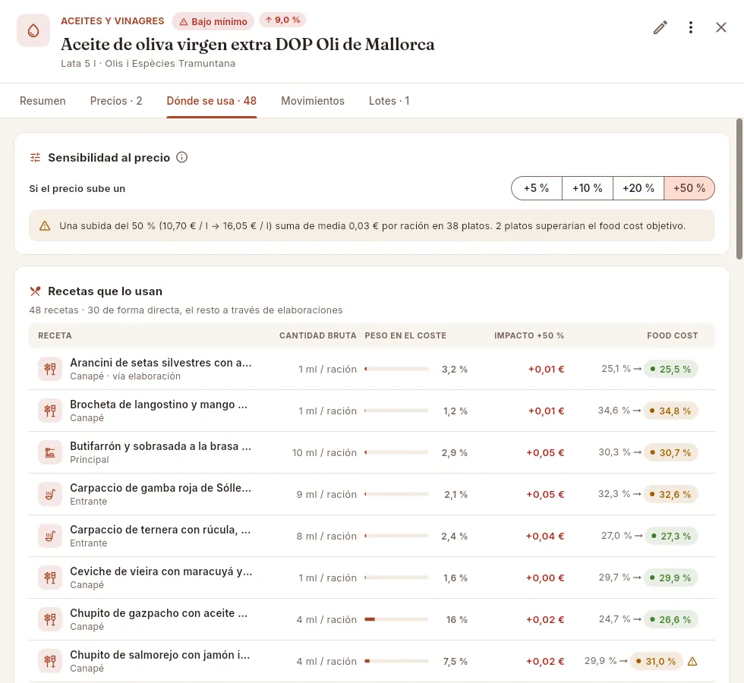Click the PESO EN EL COSTE column header
This screenshot has width=744, height=683.
tap(405, 335)
